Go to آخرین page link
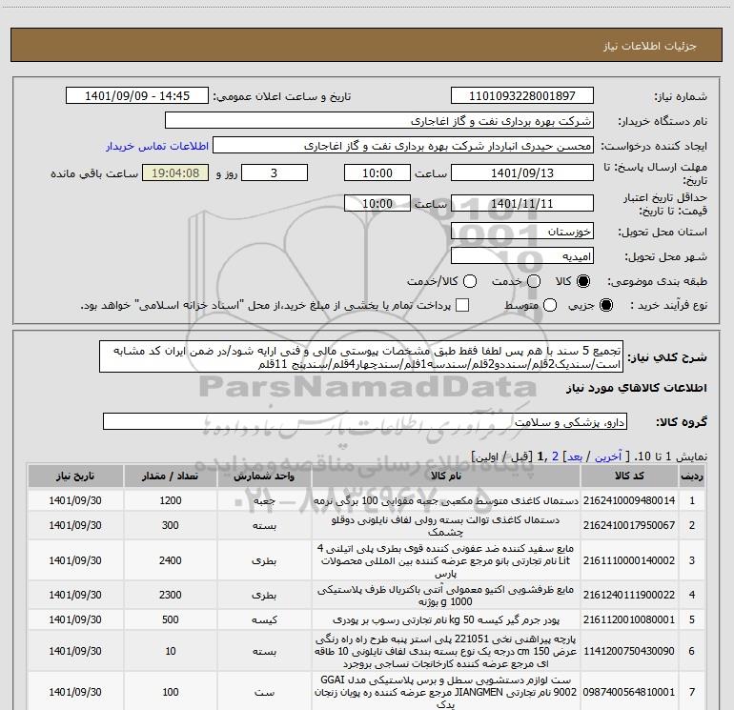Screen dimensions: 734x710 pos(607,456)
